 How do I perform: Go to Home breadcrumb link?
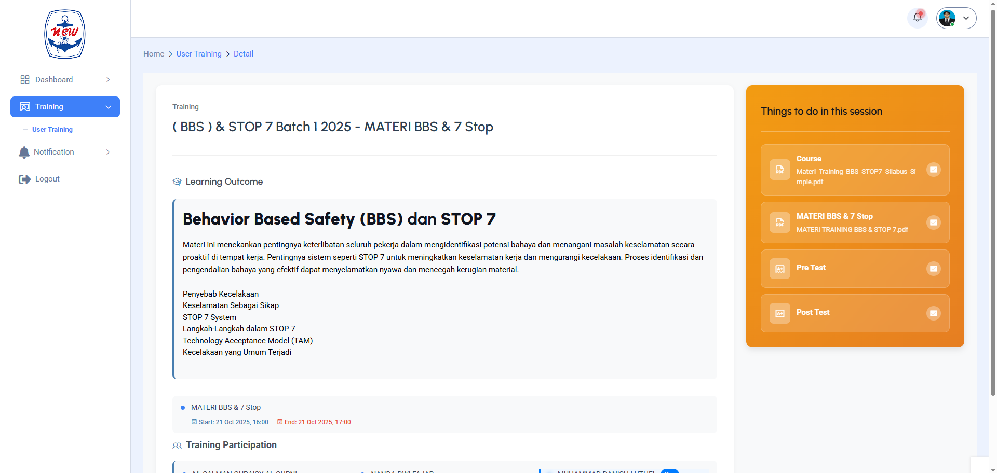[154, 54]
